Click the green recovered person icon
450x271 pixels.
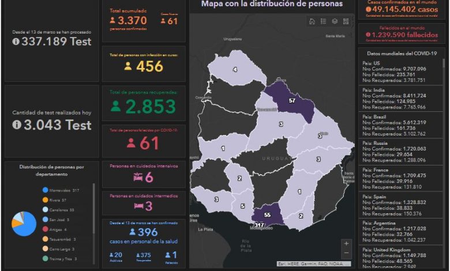(116, 107)
